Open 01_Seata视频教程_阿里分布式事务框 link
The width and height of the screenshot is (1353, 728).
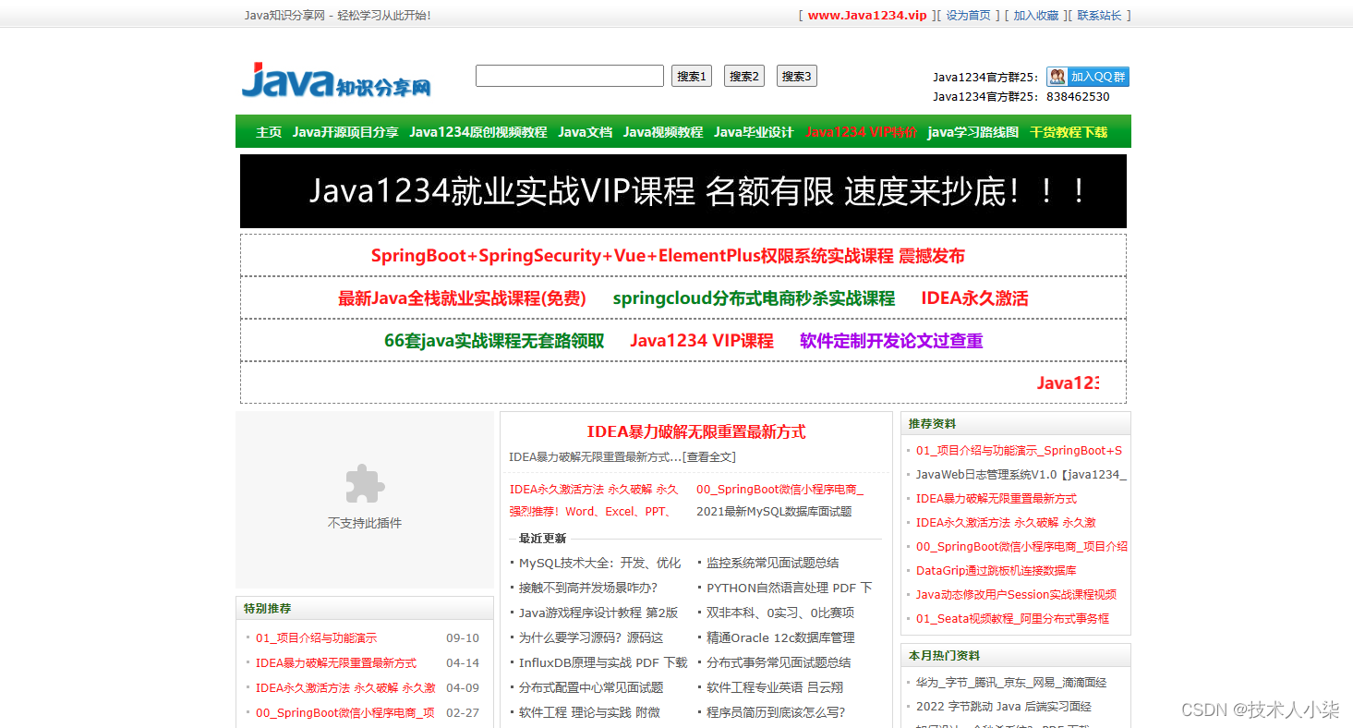tap(1013, 619)
